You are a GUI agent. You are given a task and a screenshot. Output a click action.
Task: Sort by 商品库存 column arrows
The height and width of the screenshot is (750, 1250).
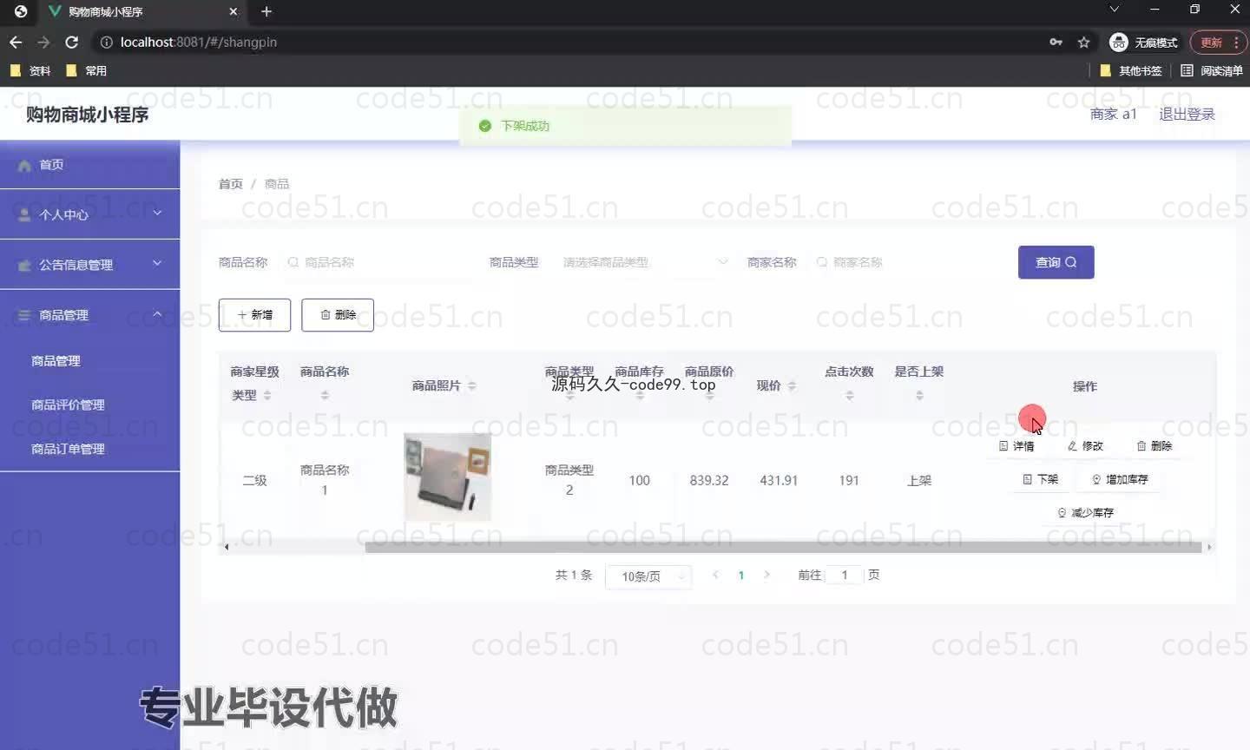[x=640, y=395]
